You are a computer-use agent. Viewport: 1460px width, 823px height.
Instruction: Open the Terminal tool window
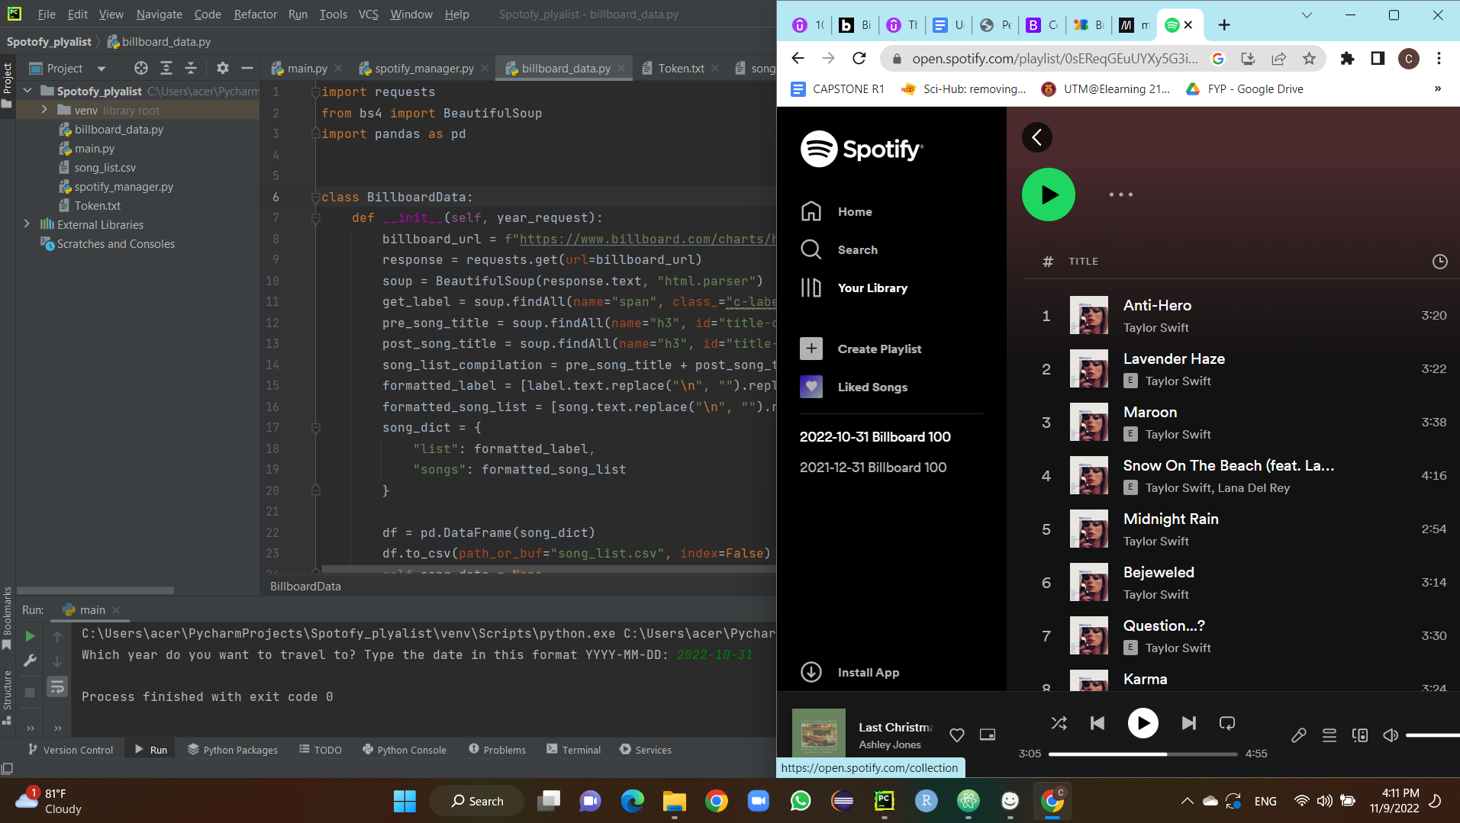[574, 750]
